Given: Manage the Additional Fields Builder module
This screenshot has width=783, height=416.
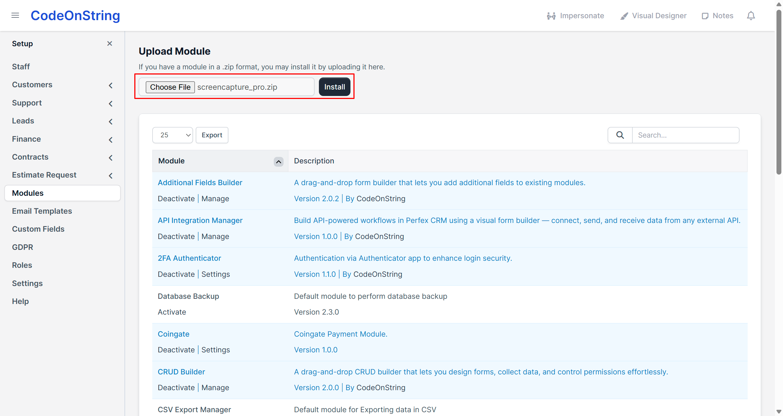Looking at the screenshot, I should point(215,198).
